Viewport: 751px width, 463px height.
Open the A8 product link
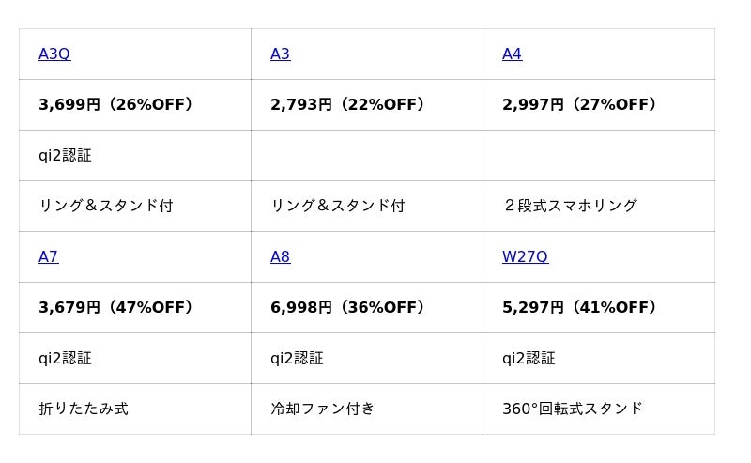pyautogui.click(x=280, y=257)
